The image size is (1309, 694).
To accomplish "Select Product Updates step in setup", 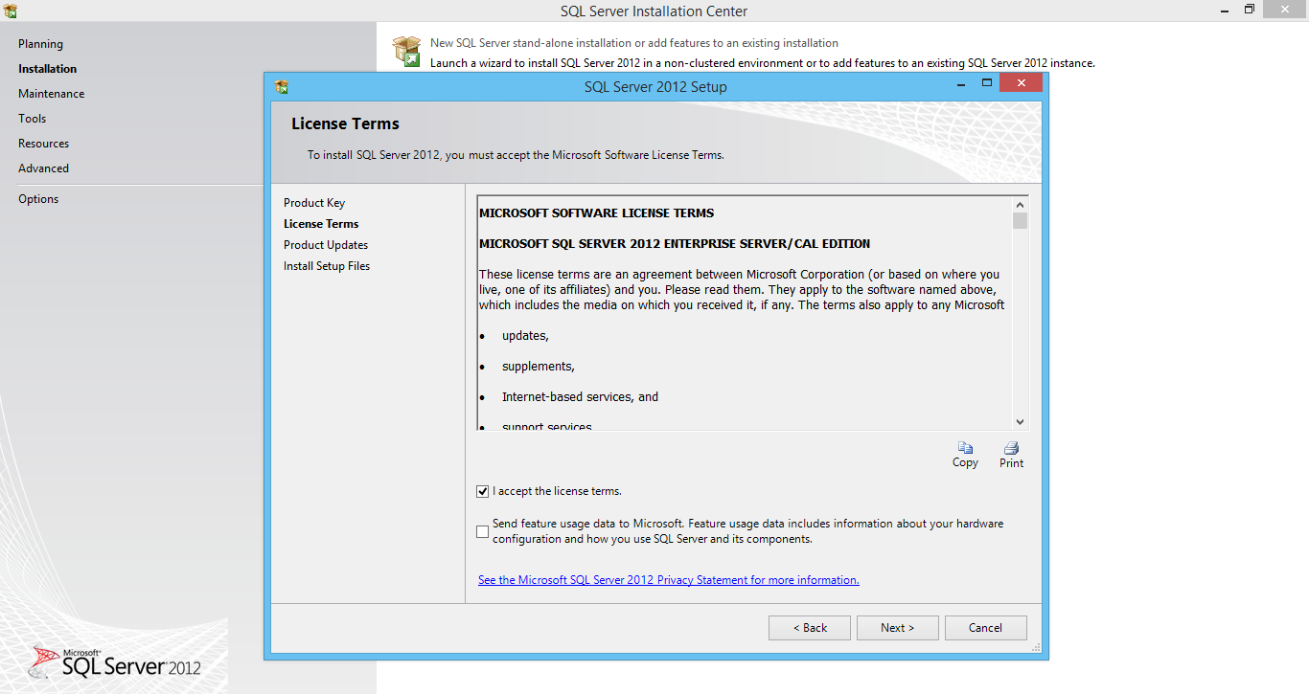I will [x=326, y=245].
